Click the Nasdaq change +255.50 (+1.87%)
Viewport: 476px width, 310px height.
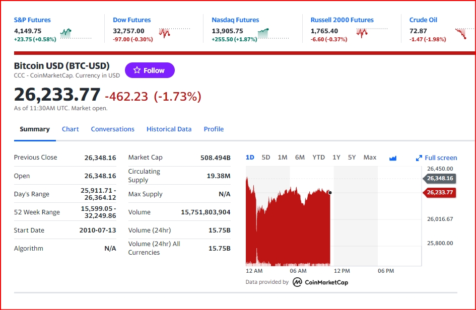(234, 39)
